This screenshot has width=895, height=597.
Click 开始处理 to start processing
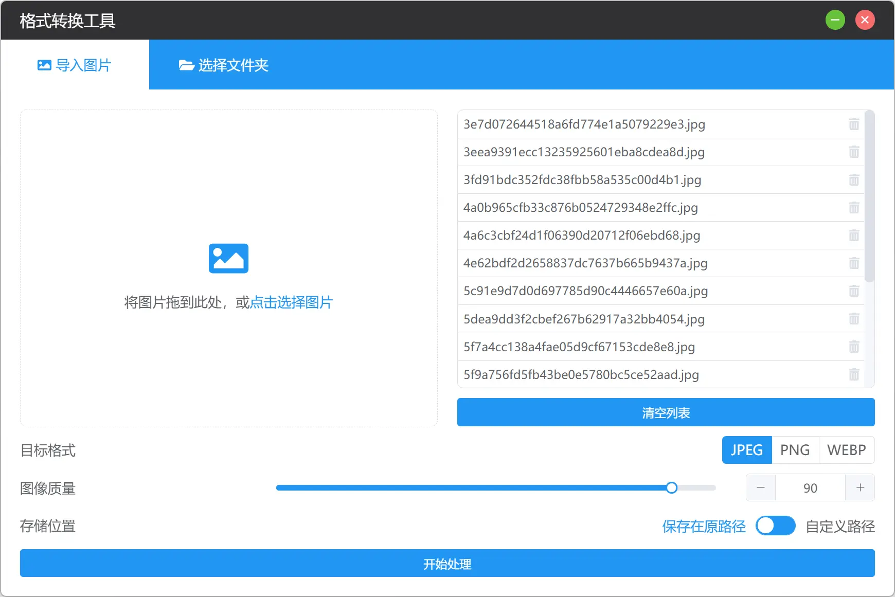(x=447, y=563)
